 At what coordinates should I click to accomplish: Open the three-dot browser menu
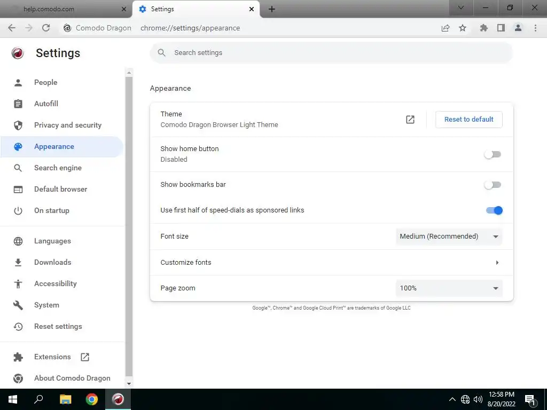coord(535,28)
